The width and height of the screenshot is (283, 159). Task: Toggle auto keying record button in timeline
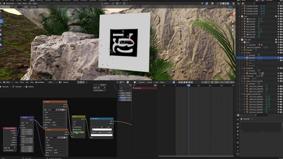(x=174, y=82)
